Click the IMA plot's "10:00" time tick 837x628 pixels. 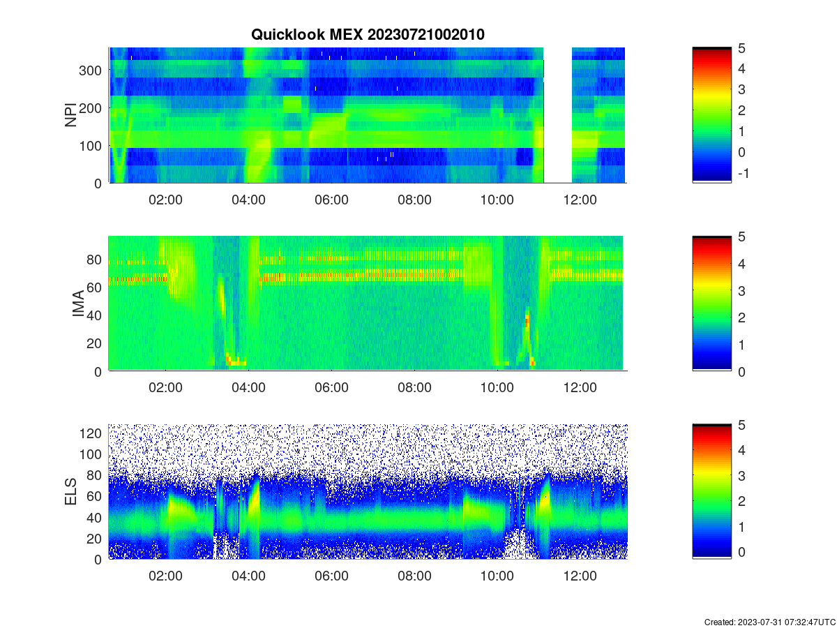(497, 388)
